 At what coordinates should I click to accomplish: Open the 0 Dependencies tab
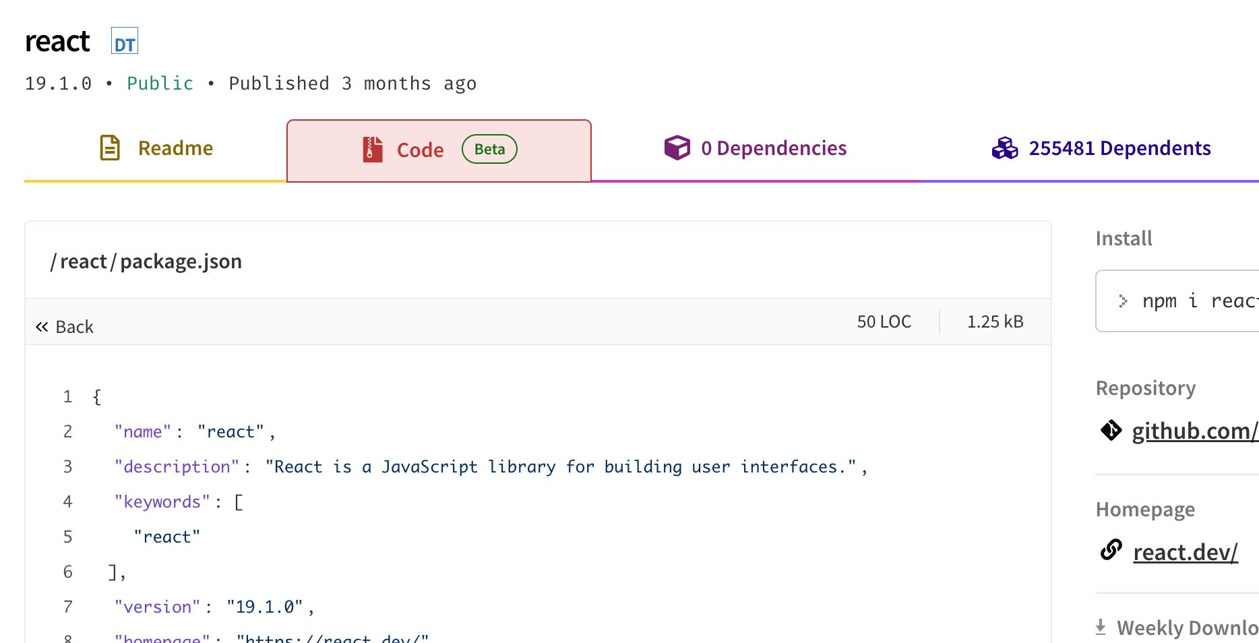point(773,148)
